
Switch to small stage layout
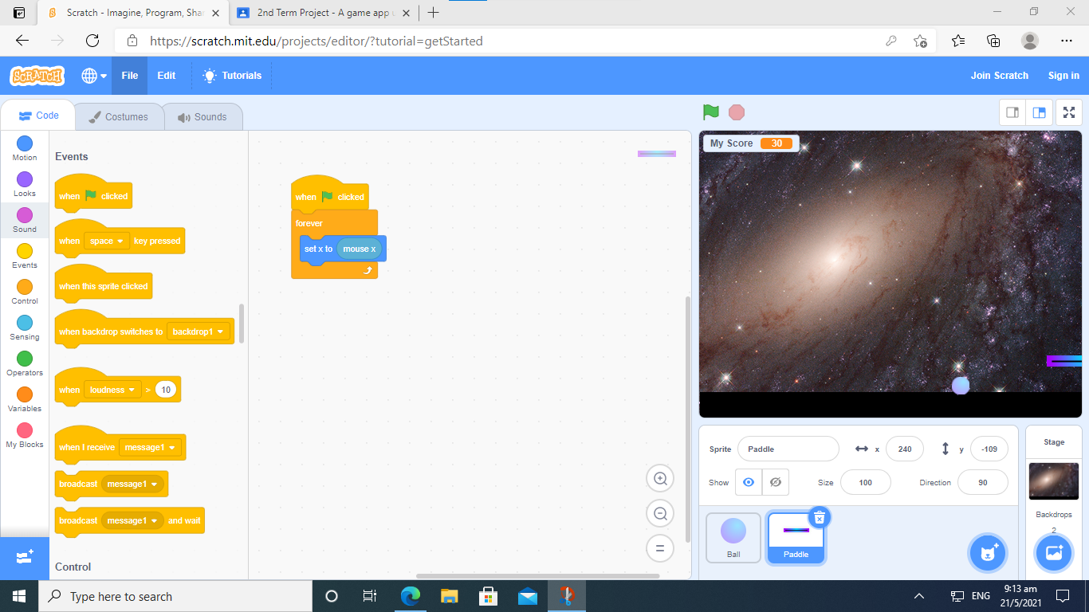coord(1012,112)
